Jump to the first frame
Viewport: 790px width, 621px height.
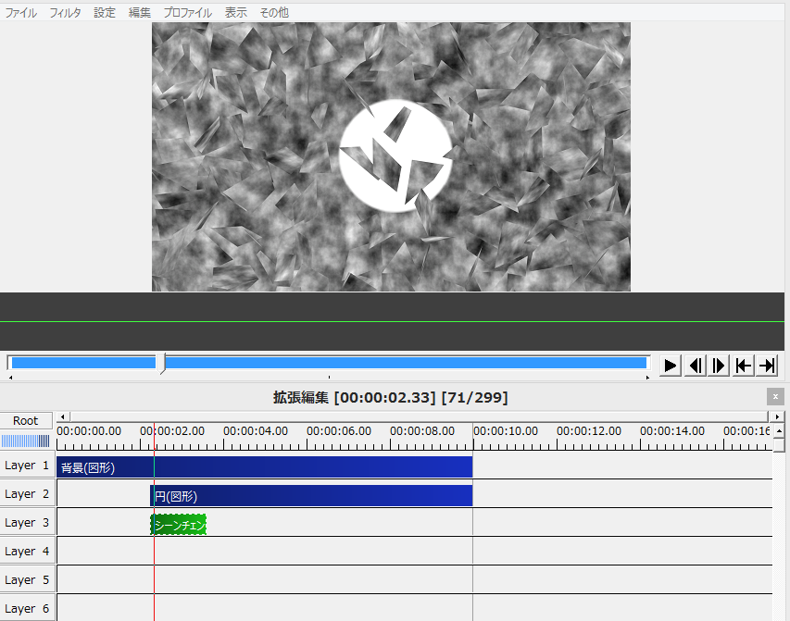point(742,365)
